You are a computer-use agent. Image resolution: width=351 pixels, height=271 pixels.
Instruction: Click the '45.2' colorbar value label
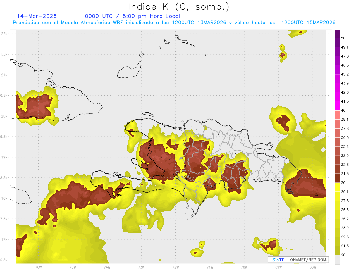[x=345, y=74]
